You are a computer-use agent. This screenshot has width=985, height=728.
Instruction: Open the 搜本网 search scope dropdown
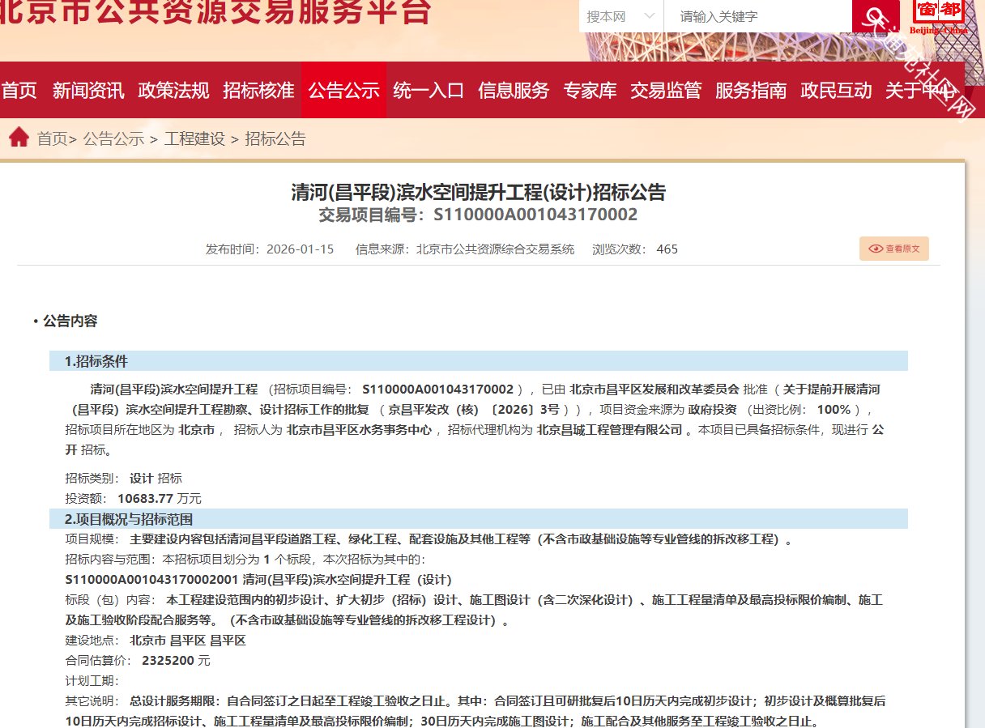620,16
